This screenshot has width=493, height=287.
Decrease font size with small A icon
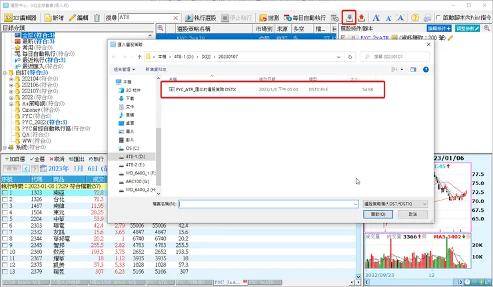[x=388, y=18]
